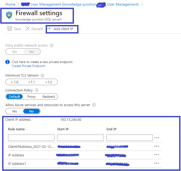The width and height of the screenshot is (181, 171).
Task: Click the Start IP column header
Action: 63,129
